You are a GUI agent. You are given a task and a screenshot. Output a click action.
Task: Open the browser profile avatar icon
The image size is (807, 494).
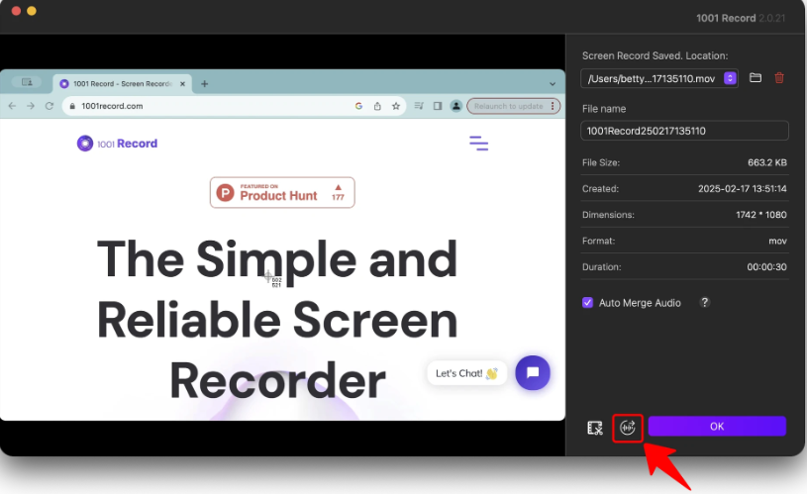(x=456, y=106)
